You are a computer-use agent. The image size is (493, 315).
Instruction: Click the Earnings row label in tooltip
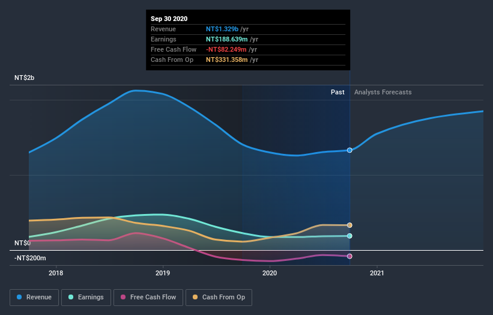coord(163,39)
